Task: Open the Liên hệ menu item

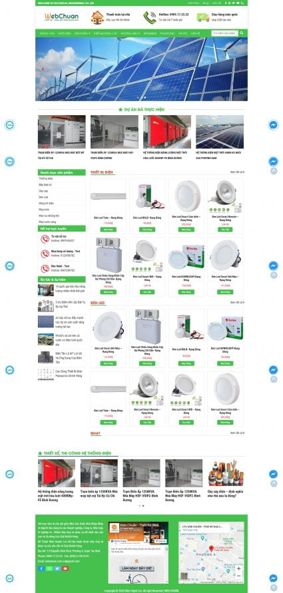Action: coord(195,33)
